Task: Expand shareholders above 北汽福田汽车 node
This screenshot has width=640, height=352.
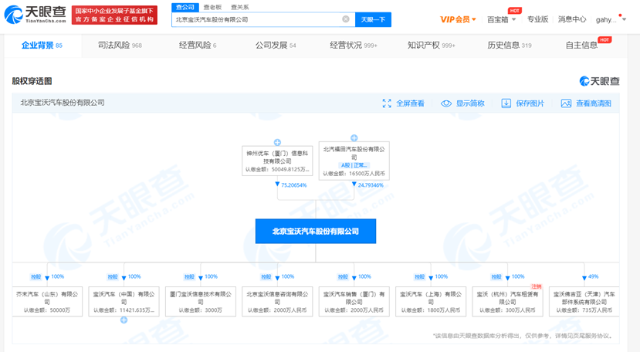Action: 354,138
